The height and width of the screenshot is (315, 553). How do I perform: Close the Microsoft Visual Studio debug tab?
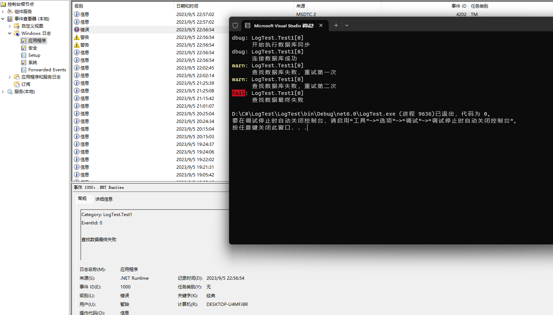pyautogui.click(x=321, y=25)
